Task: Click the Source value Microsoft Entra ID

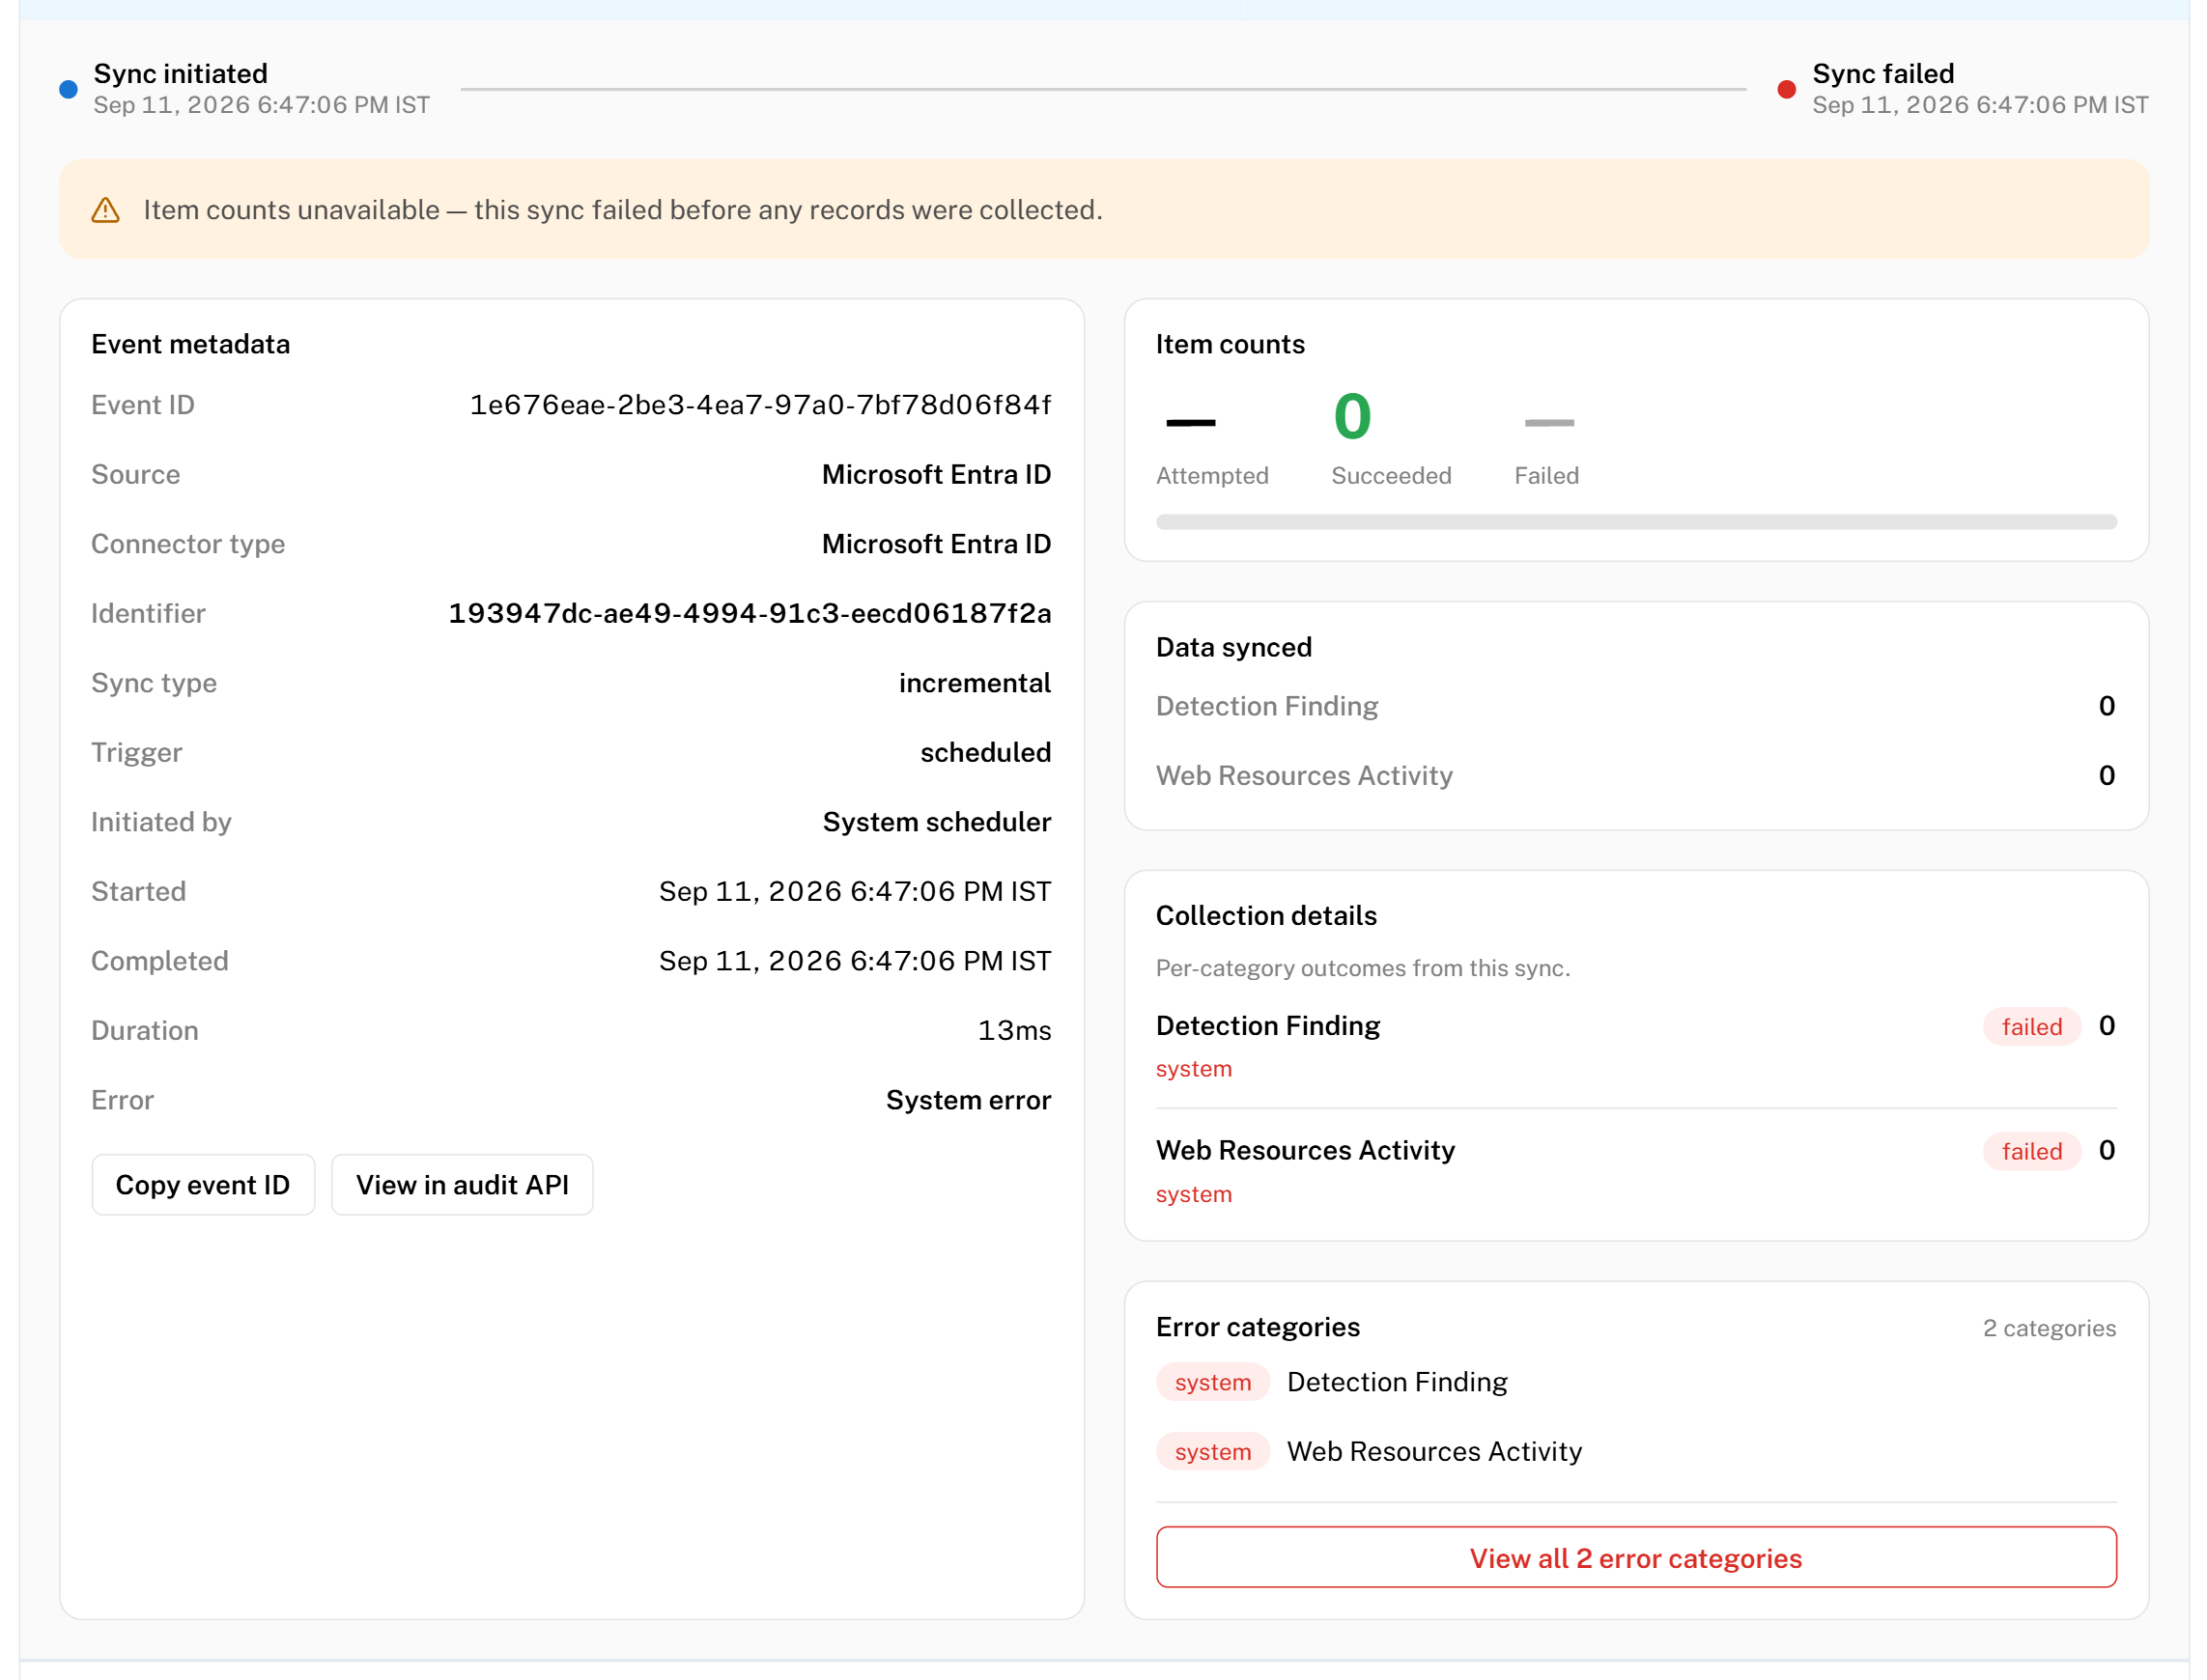Action: (937, 475)
